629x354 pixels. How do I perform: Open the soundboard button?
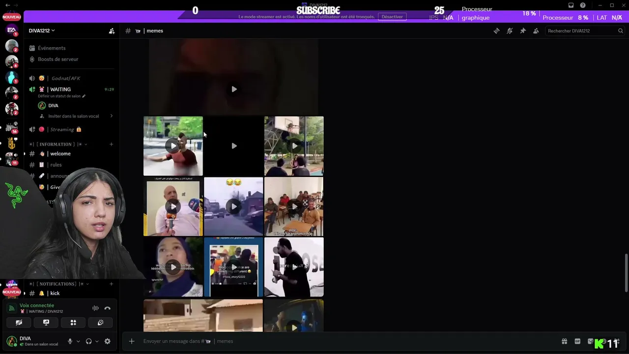100,323
